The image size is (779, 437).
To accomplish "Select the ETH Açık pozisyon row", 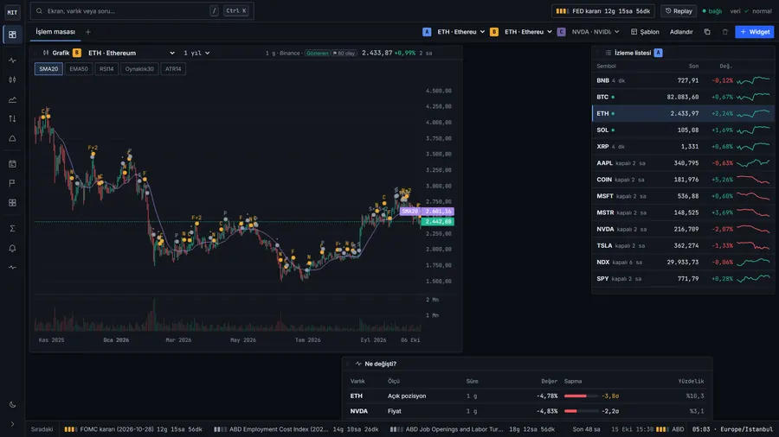I will (527, 396).
